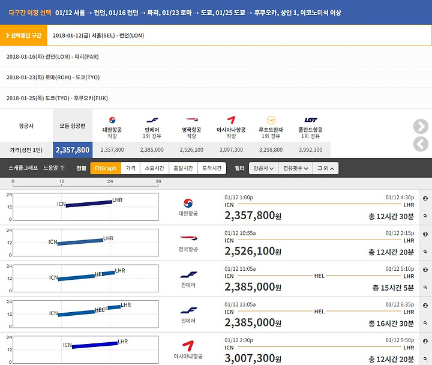Select Finnair logo in airline filter row
This screenshot has width=432, height=365.
tap(152, 120)
